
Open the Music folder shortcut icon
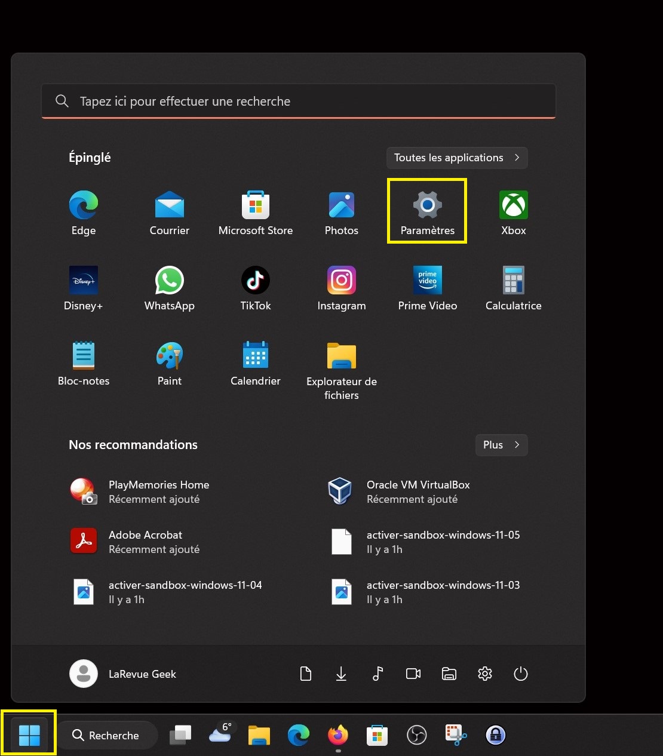377,674
